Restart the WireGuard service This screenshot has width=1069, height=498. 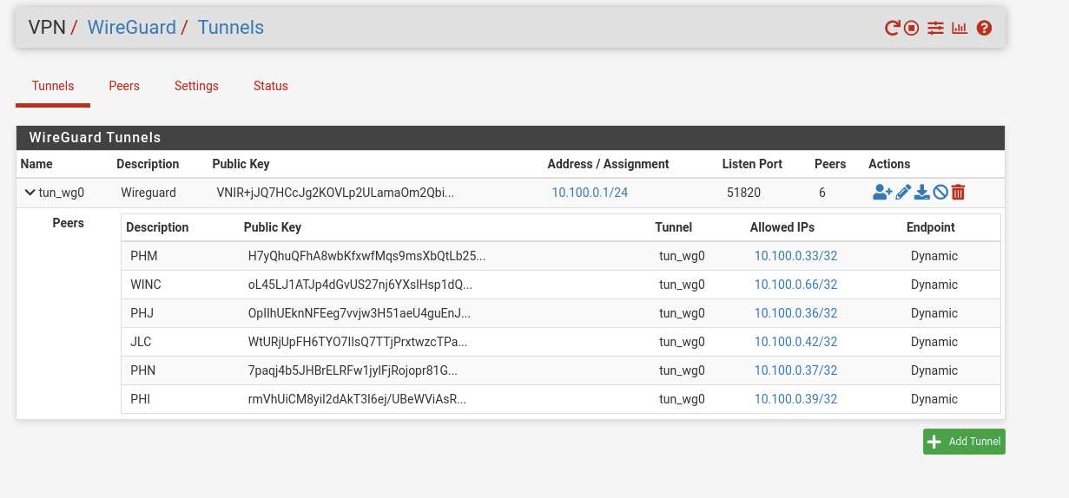892,28
